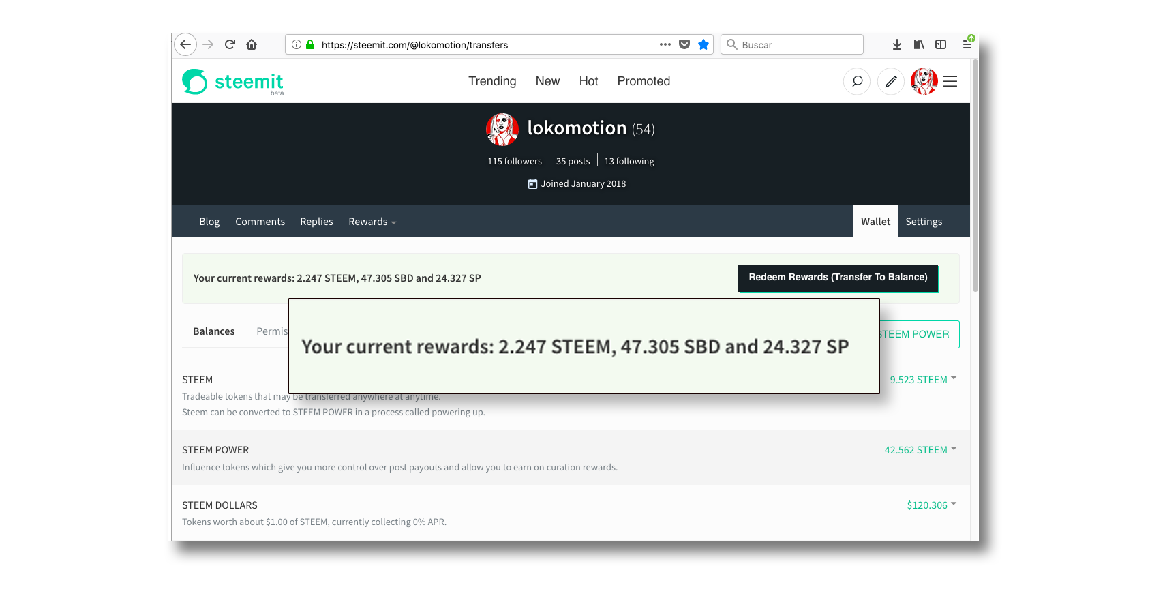Go to the browser home page icon
1165x613 pixels.
[252, 44]
